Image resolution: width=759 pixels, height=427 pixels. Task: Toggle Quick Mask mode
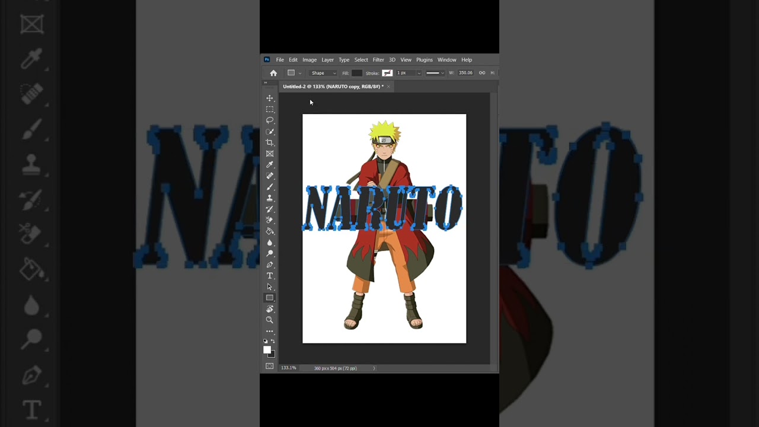270,366
